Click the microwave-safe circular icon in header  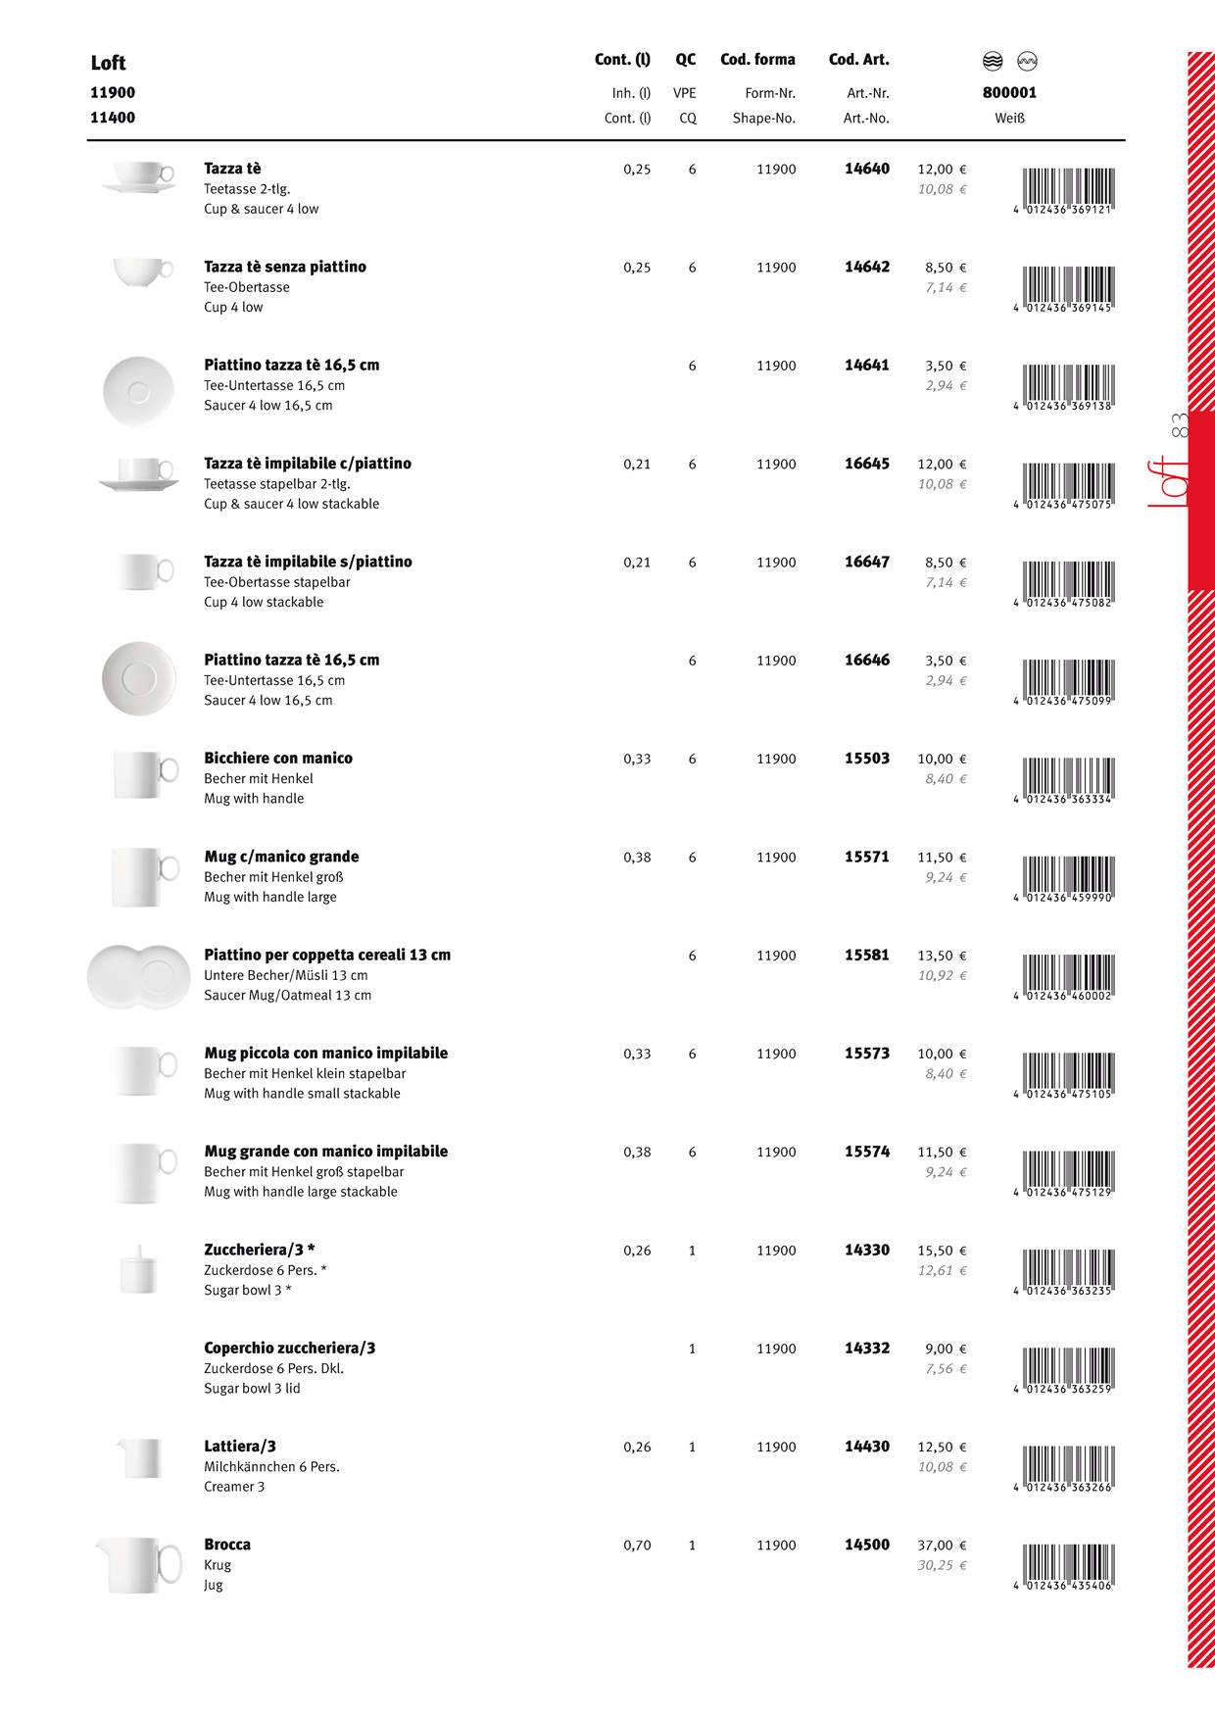(x=1027, y=61)
